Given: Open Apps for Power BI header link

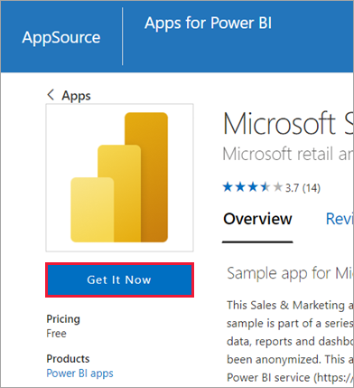Looking at the screenshot, I should (208, 24).
